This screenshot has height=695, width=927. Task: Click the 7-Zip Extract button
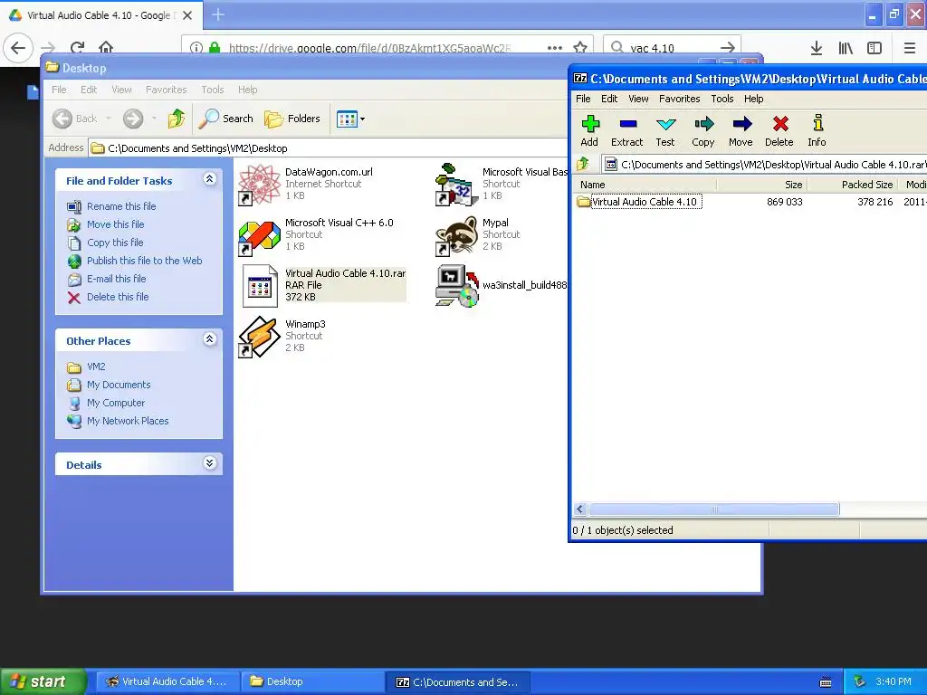tap(626, 130)
